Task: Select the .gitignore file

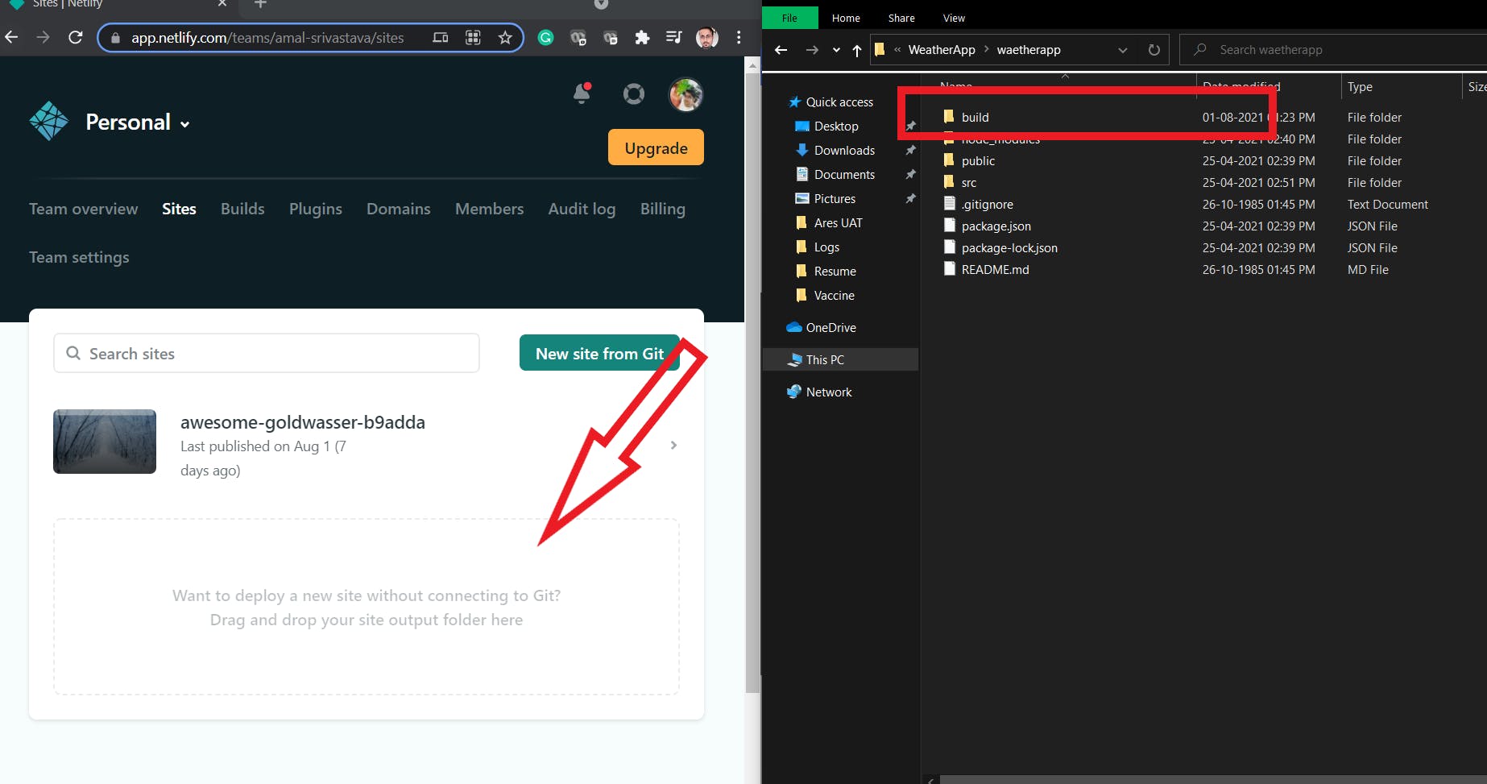Action: (x=987, y=205)
